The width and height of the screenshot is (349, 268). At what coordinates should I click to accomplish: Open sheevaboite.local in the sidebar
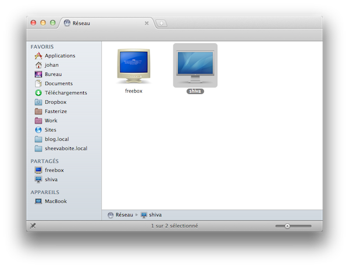65,149
